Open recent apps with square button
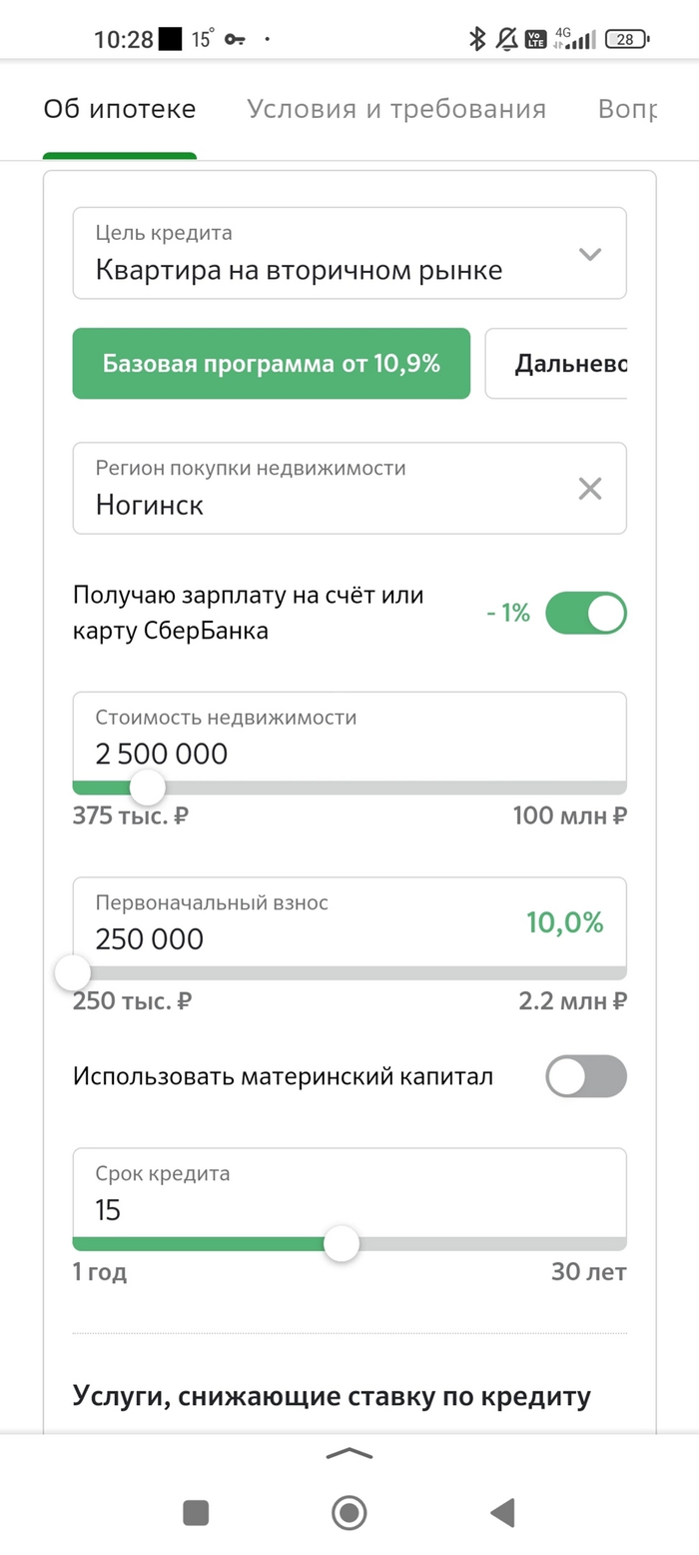This screenshot has width=699, height=1555. (x=196, y=1513)
